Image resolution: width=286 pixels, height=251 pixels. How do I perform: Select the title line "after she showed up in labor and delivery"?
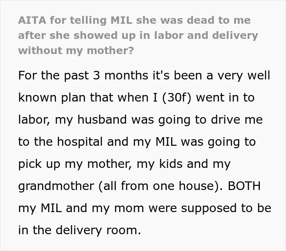pyautogui.click(x=138, y=35)
